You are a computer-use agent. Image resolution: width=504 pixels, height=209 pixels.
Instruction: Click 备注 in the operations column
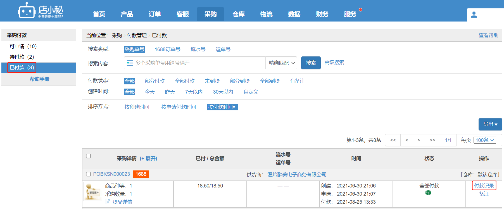click(484, 194)
